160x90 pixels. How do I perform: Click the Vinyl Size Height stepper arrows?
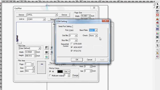35,56
